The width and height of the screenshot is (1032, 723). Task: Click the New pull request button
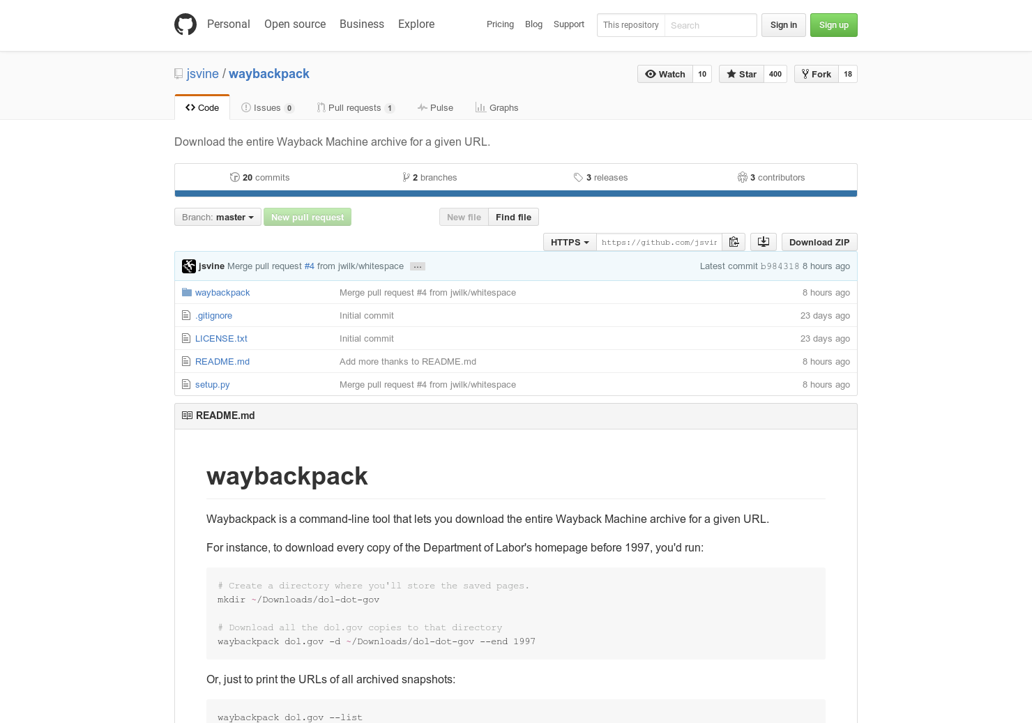click(308, 217)
